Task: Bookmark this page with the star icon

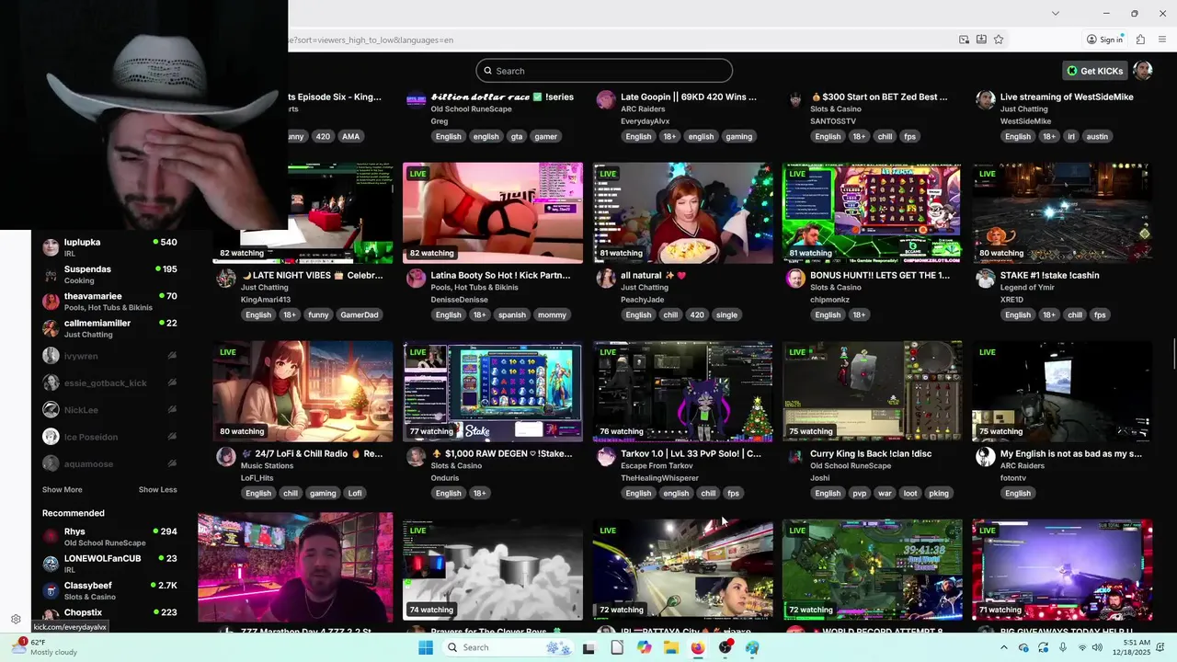Action: 999,40
